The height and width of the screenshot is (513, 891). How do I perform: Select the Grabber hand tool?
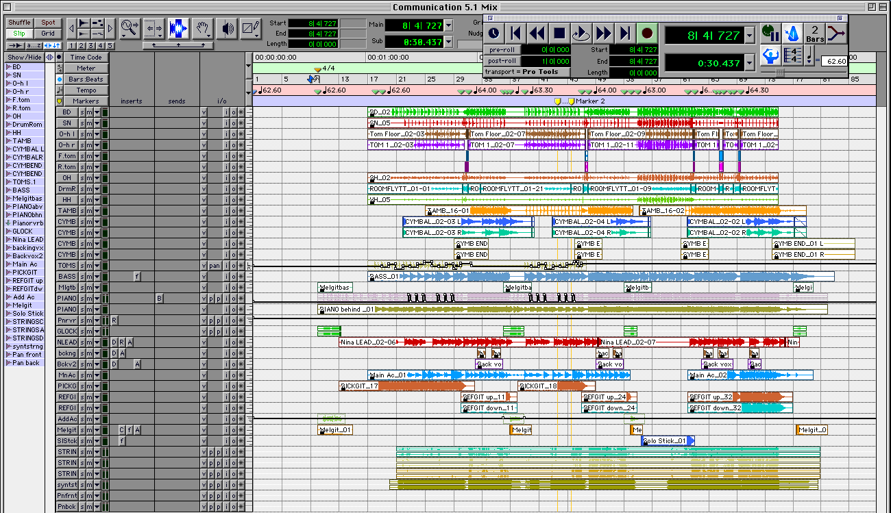pyautogui.click(x=204, y=27)
